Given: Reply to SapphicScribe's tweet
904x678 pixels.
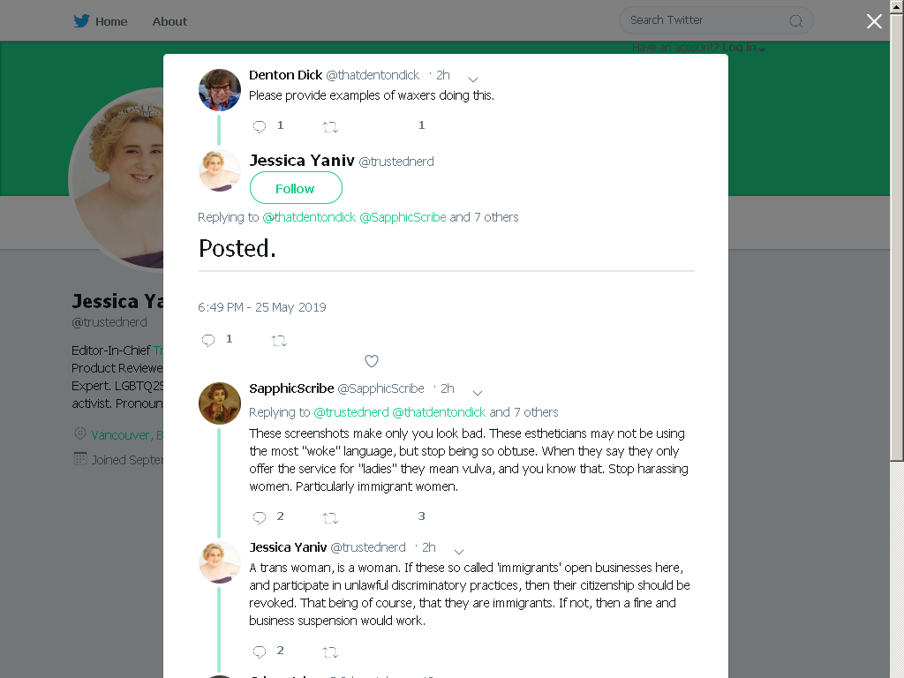Looking at the screenshot, I should pos(260,517).
